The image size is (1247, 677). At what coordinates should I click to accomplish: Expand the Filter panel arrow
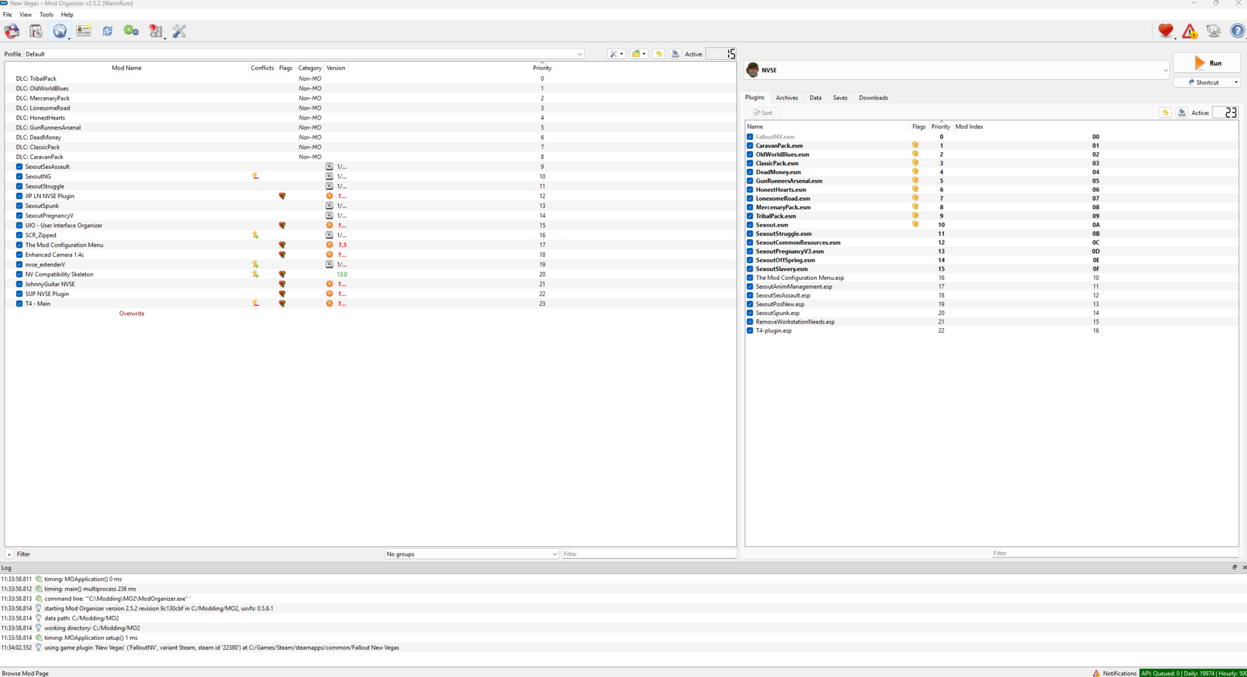point(9,554)
